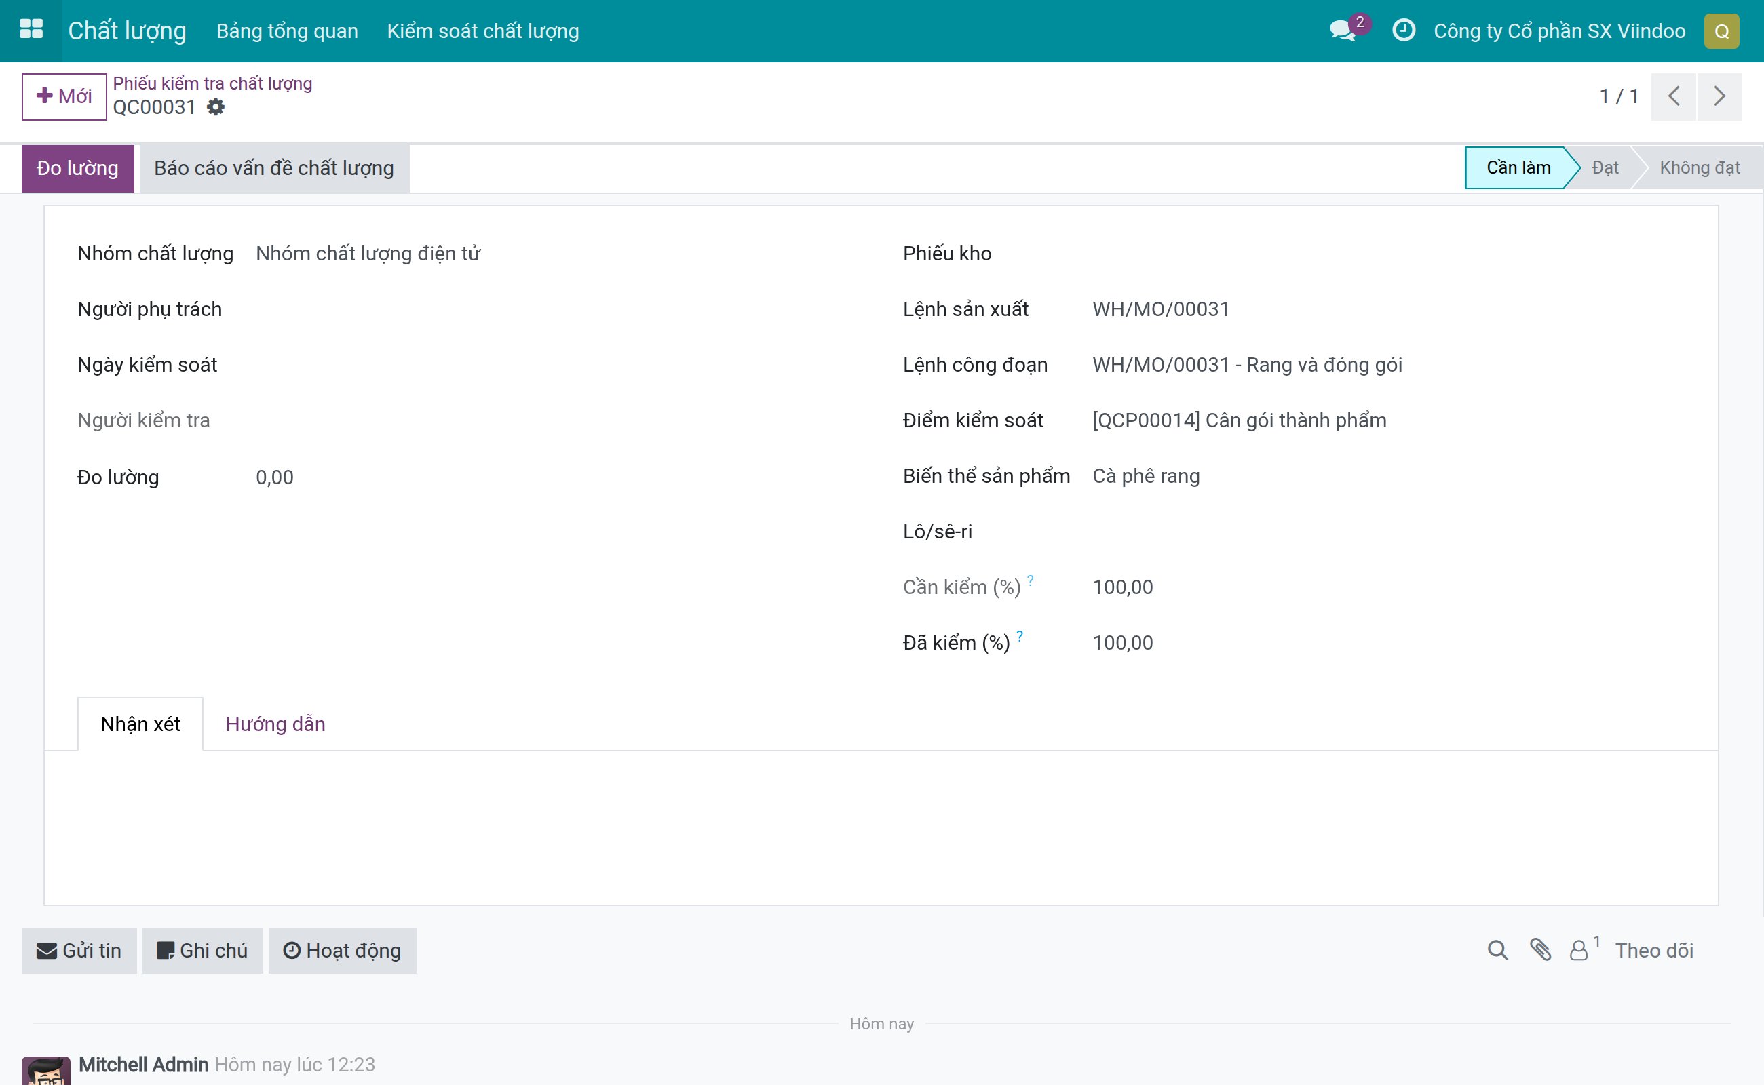Set status to Đạt
The image size is (1764, 1085).
1605,167
